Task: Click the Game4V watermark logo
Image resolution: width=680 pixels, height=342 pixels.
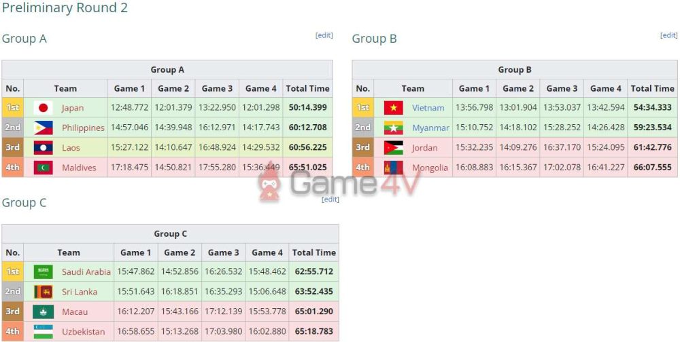Action: [339, 182]
